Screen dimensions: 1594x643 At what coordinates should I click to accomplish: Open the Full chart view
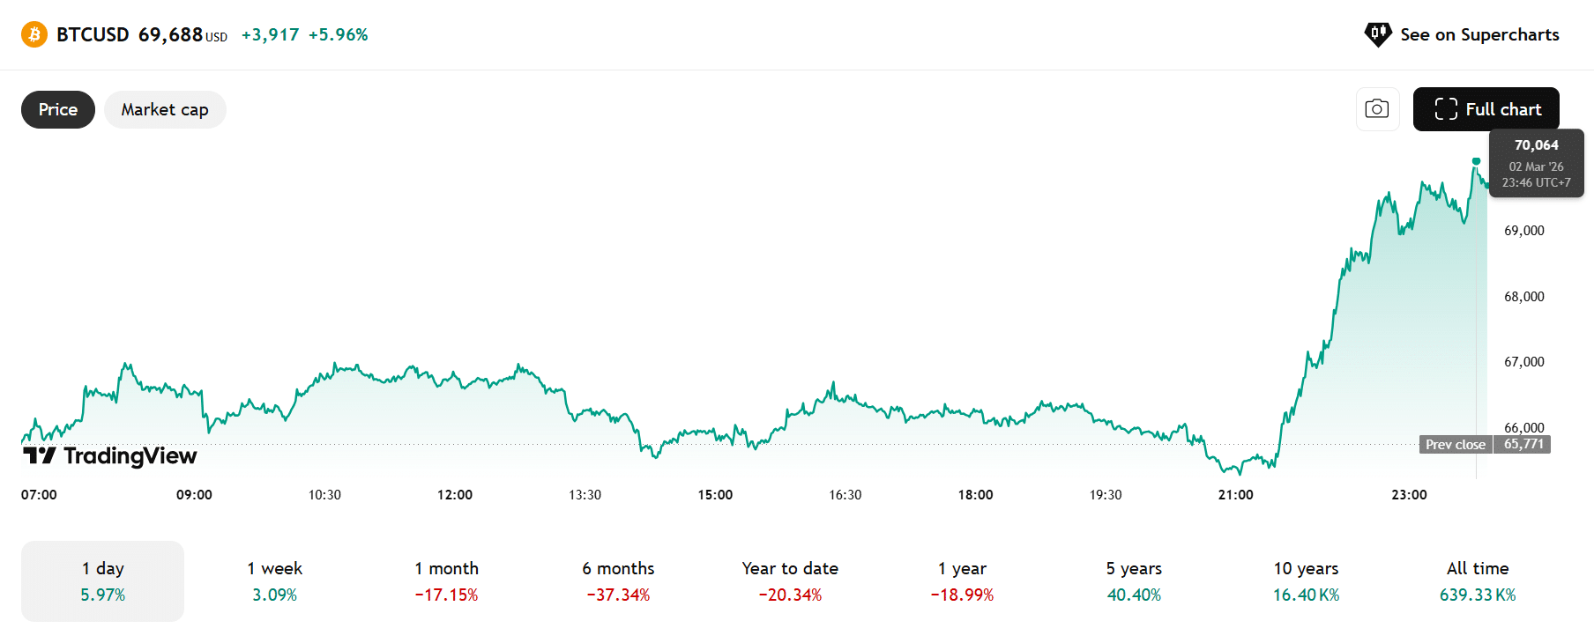[1486, 109]
